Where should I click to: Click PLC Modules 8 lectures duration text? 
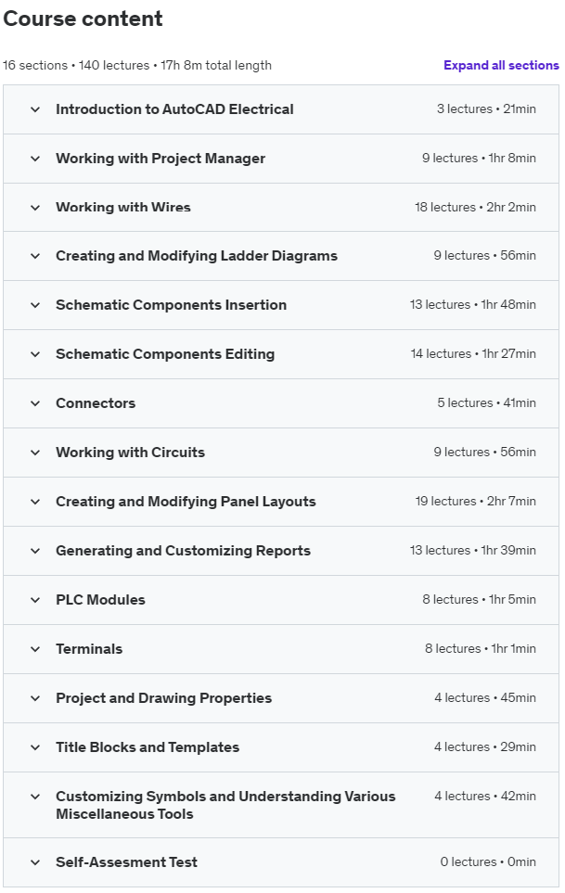point(479,600)
